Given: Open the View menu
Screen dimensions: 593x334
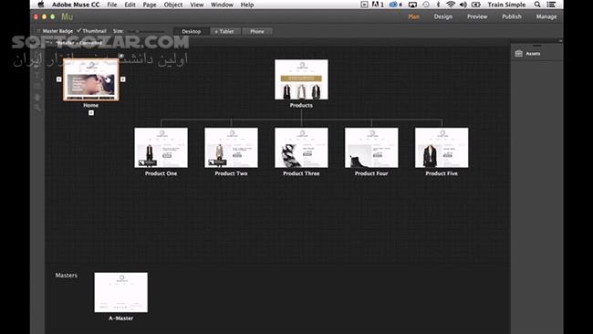Looking at the screenshot, I should 197,5.
